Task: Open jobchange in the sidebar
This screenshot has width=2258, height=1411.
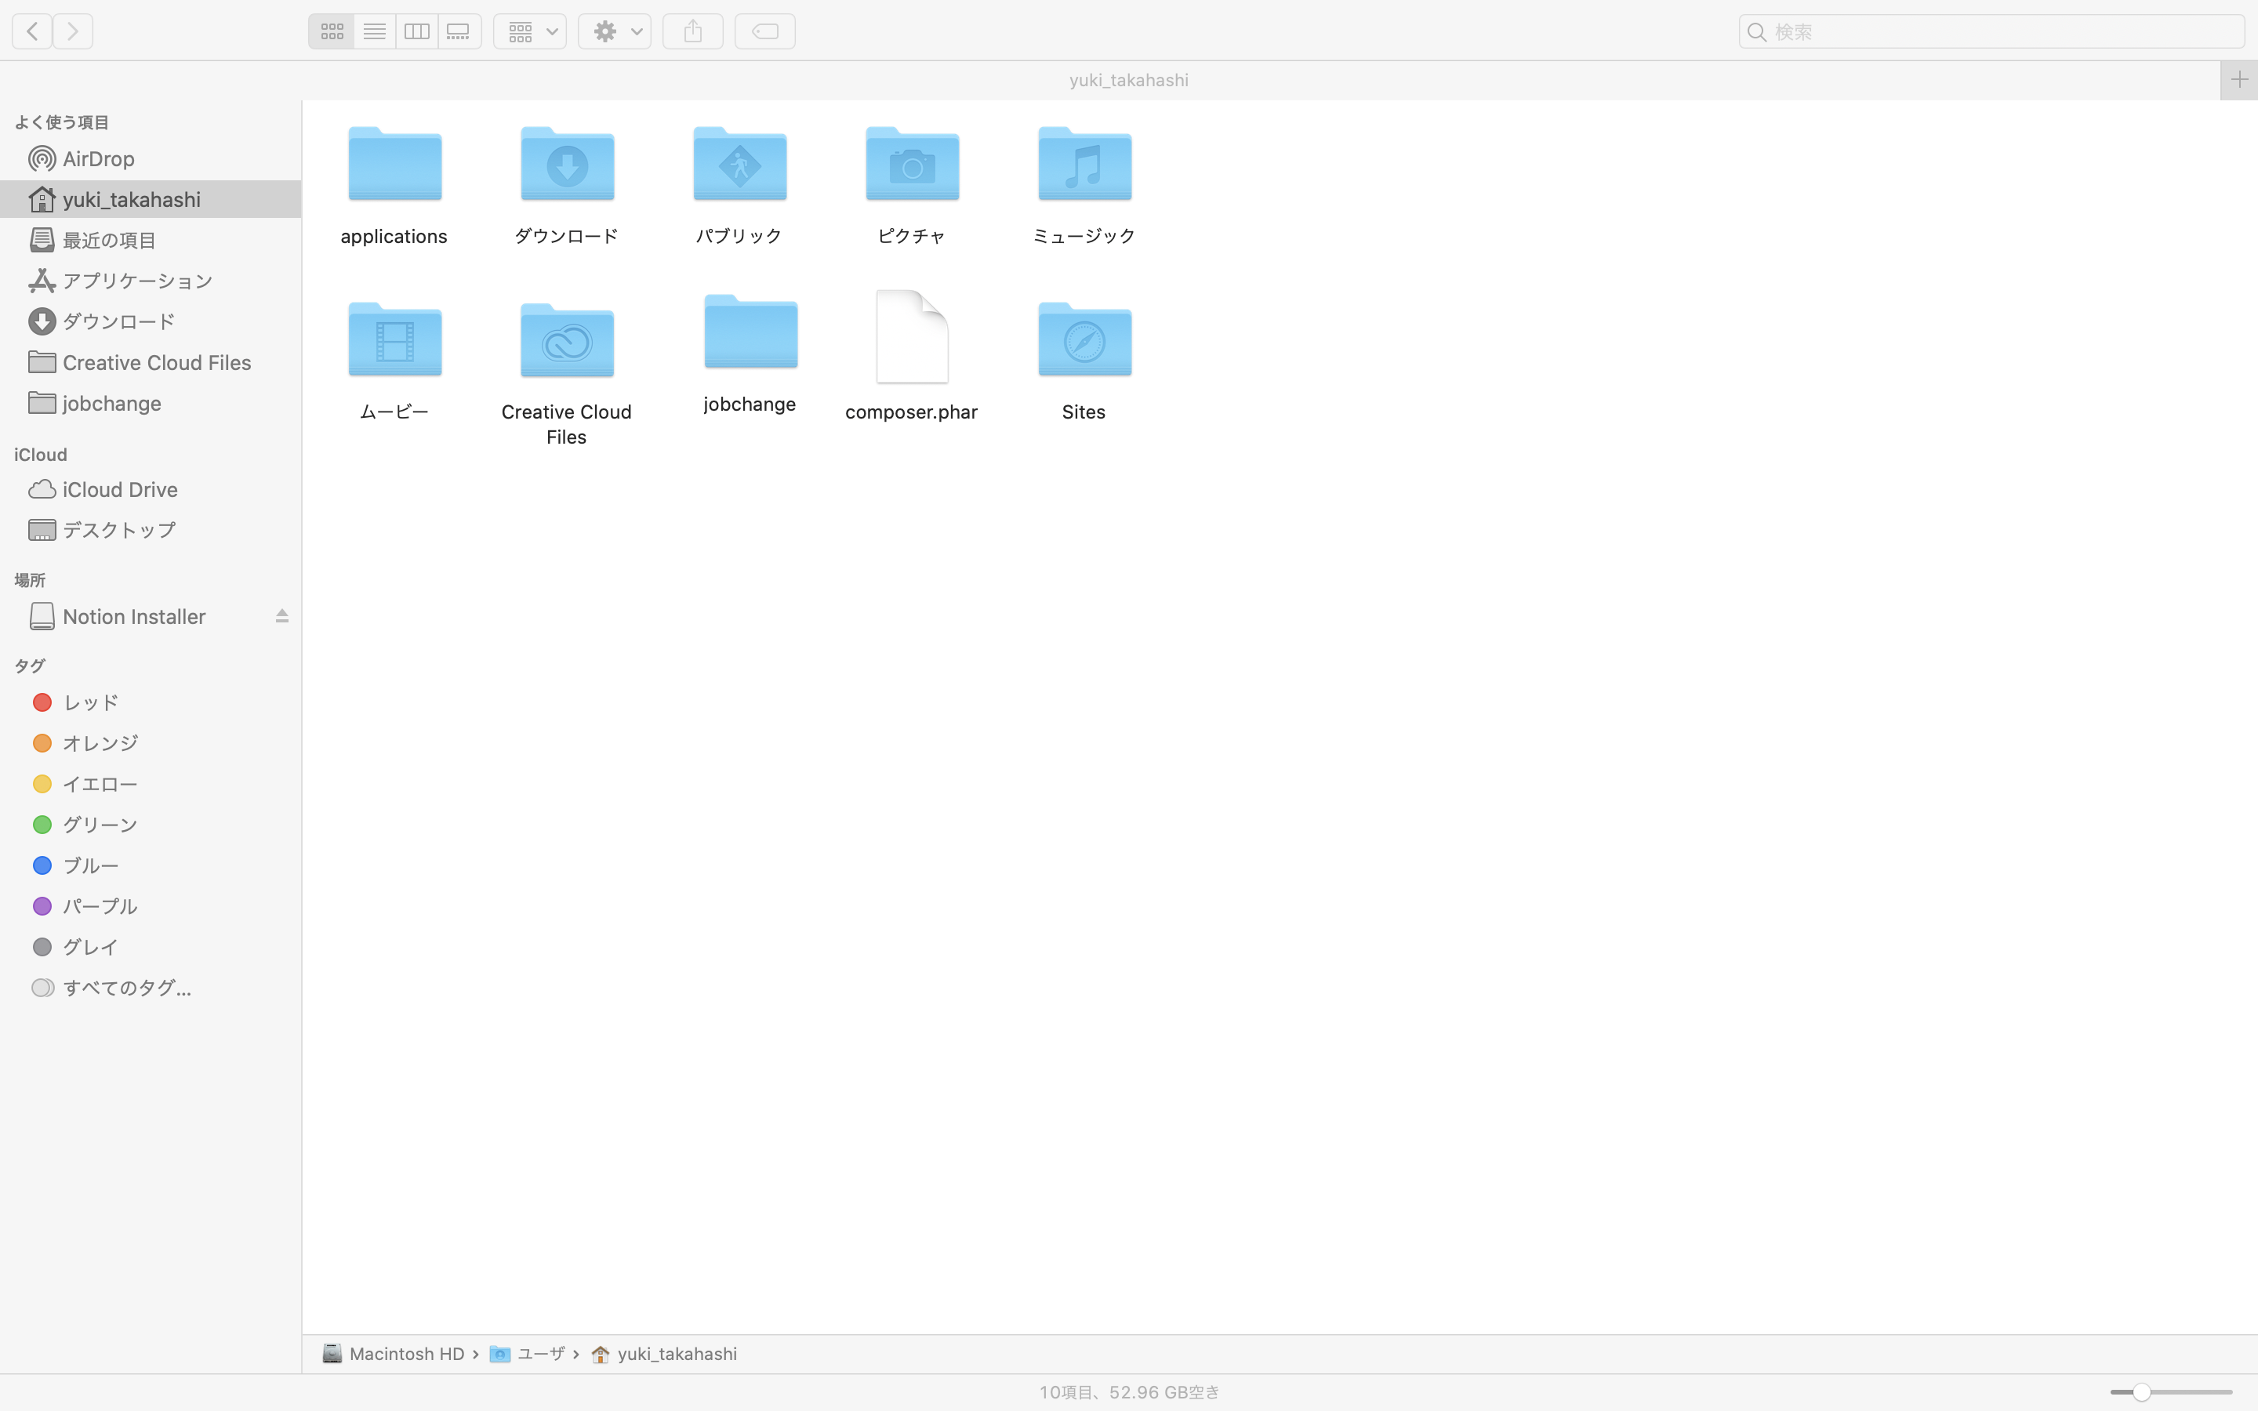Action: 151,403
